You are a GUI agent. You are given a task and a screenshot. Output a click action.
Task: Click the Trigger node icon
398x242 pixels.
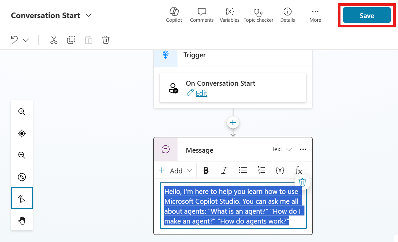tap(166, 55)
